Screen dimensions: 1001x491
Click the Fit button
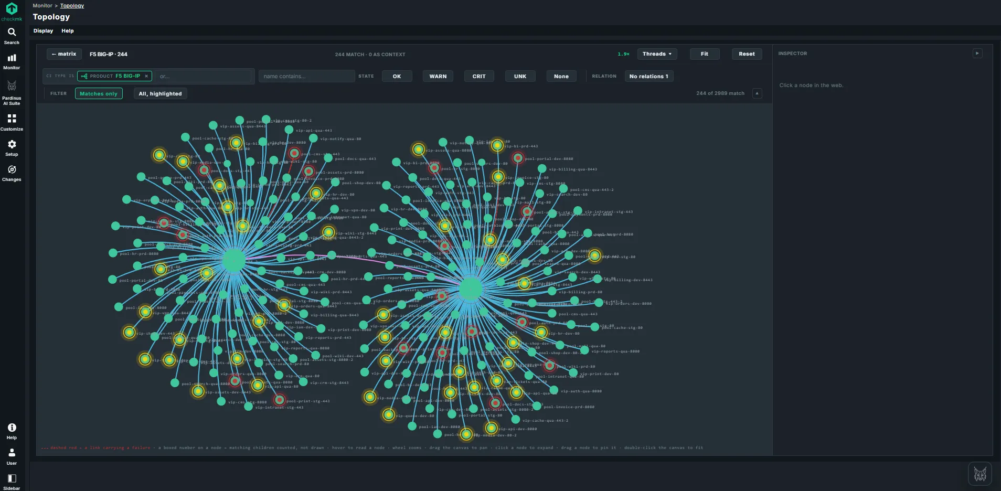pos(704,54)
